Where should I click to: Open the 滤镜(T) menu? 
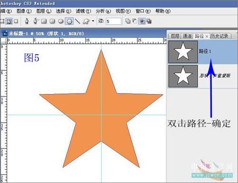coord(83,11)
